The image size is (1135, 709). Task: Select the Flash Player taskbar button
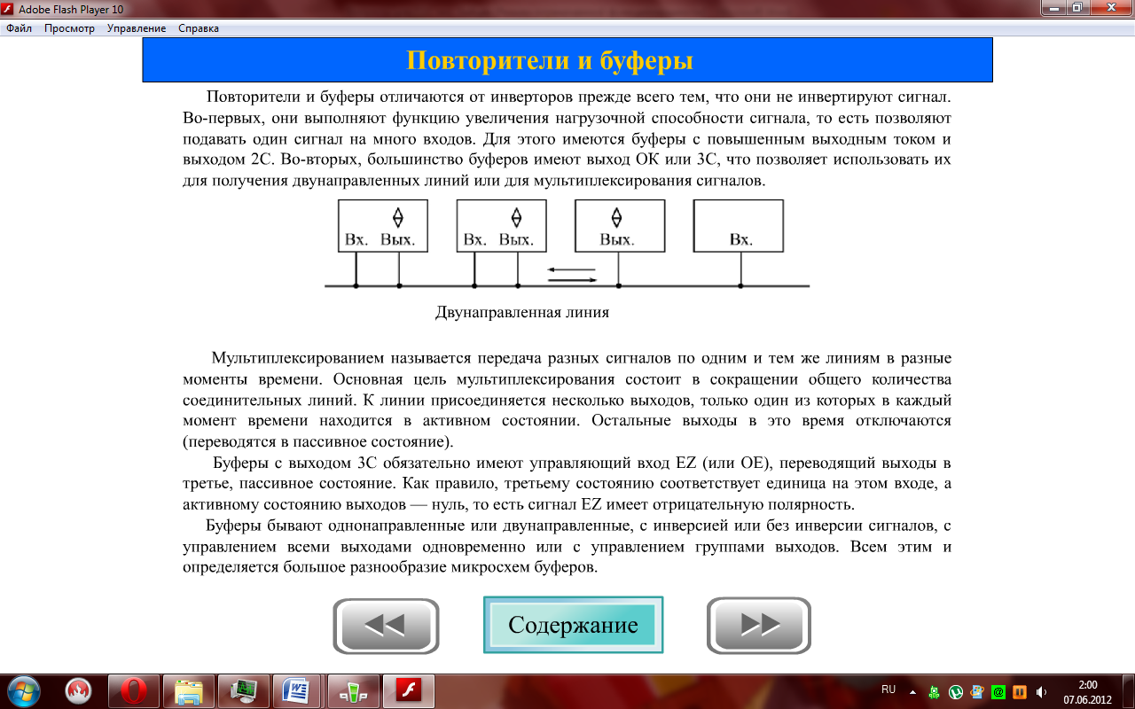409,691
